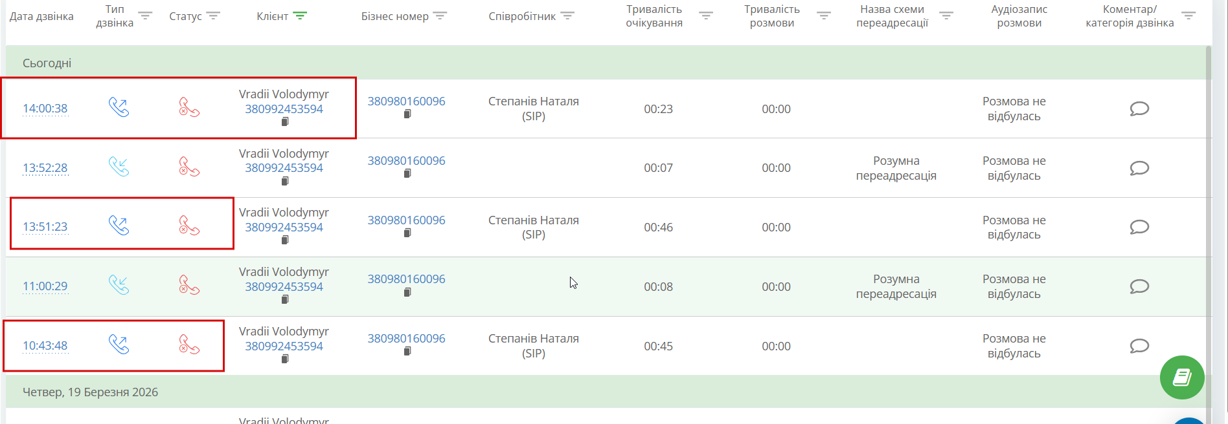
Task: Open the comment bubble for the 14:00:38 call
Action: pyautogui.click(x=1139, y=109)
